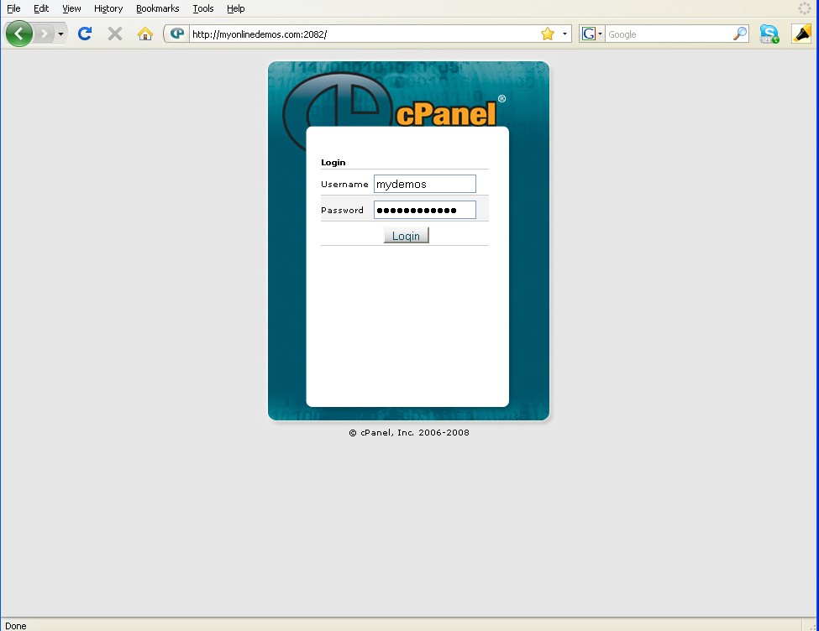The image size is (819, 631).
Task: Open the File menu
Action: [x=13, y=8]
